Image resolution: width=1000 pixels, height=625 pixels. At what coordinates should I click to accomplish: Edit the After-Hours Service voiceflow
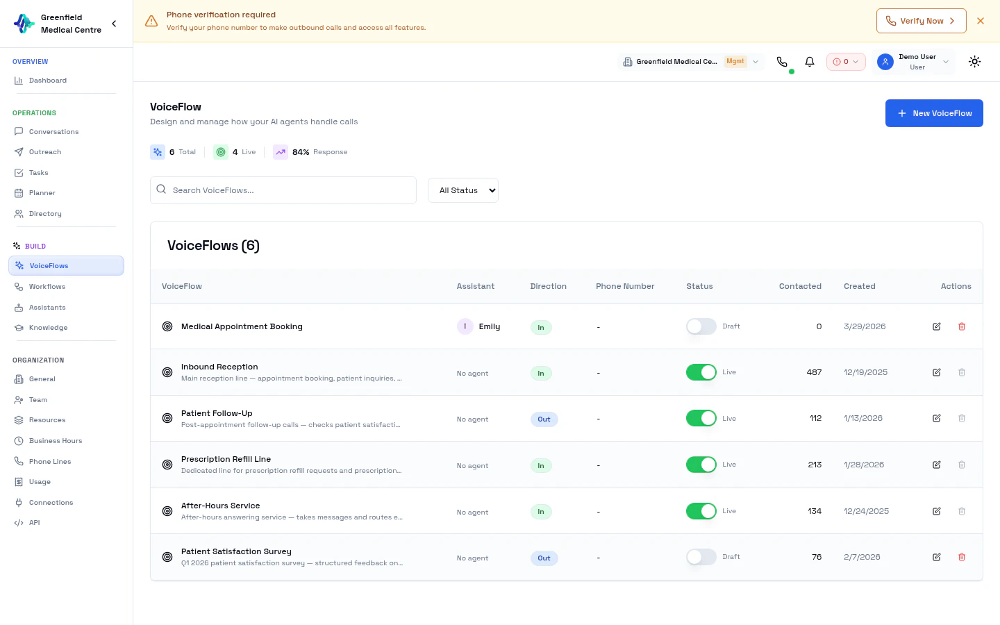pos(936,511)
